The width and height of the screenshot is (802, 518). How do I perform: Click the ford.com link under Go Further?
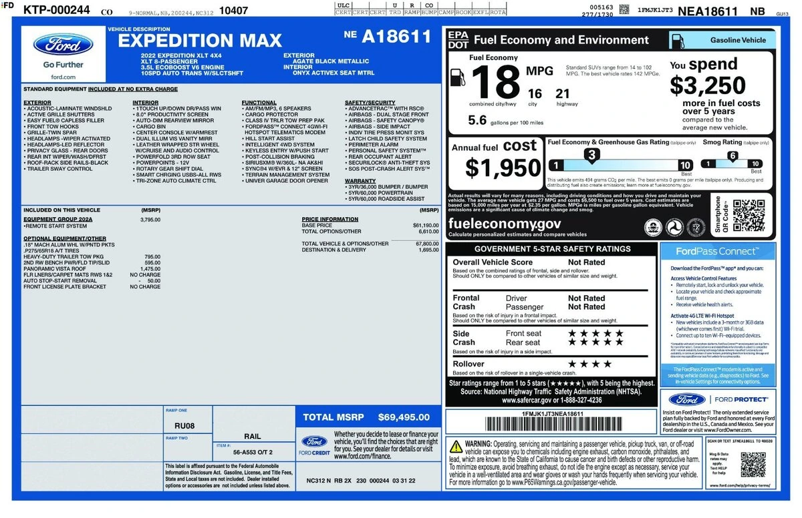(x=63, y=77)
